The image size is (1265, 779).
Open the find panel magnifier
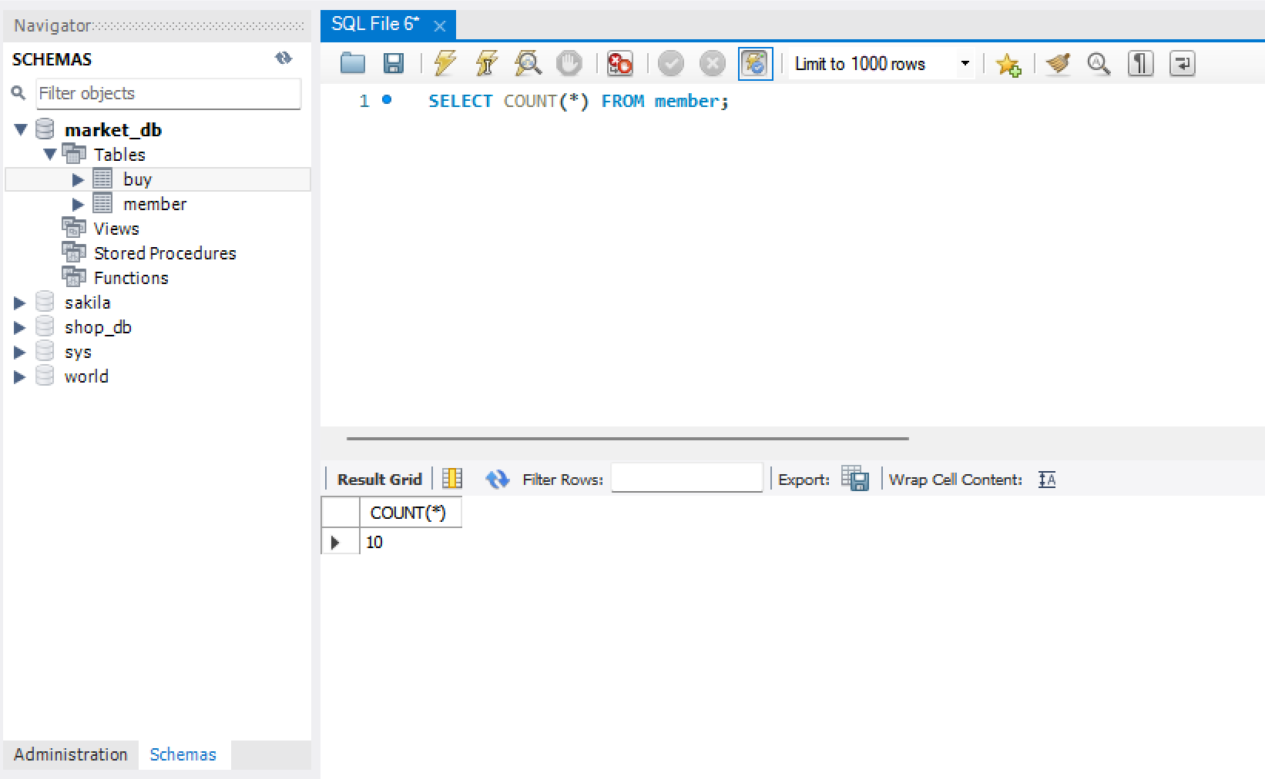pyautogui.click(x=1099, y=63)
